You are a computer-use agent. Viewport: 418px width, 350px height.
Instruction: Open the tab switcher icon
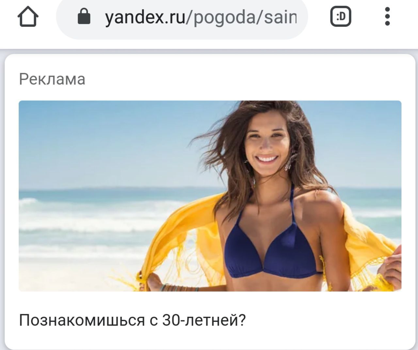[341, 16]
